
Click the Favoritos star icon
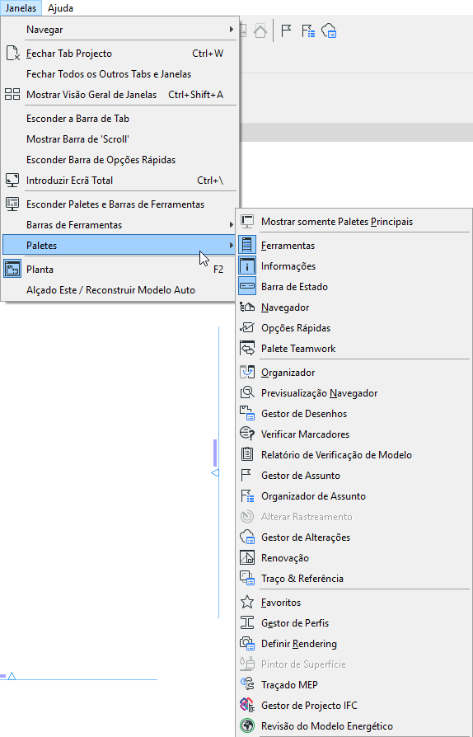tap(247, 602)
